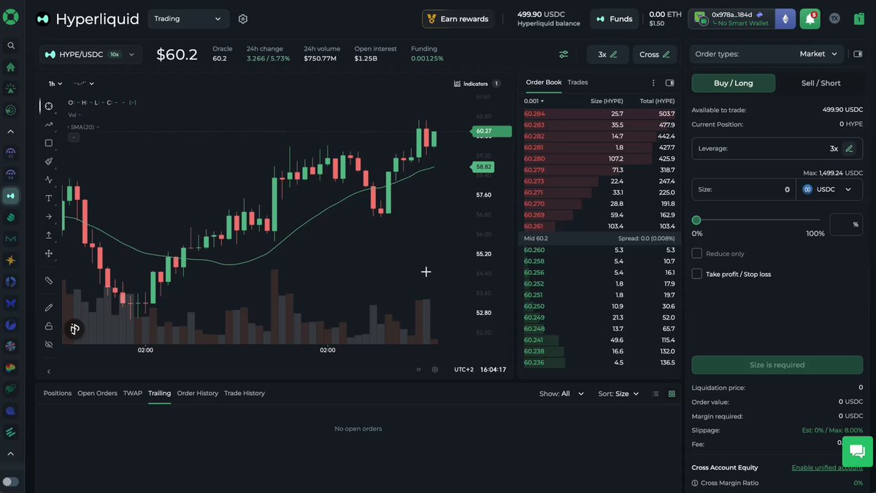Open the TWAP tab
Screen dimensions: 876x493
pyautogui.click(x=133, y=394)
